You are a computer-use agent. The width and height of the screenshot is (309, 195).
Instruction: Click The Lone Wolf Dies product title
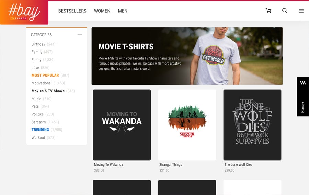click(239, 165)
